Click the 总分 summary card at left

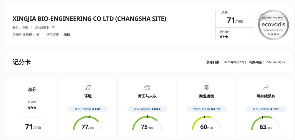[x=32, y=108]
